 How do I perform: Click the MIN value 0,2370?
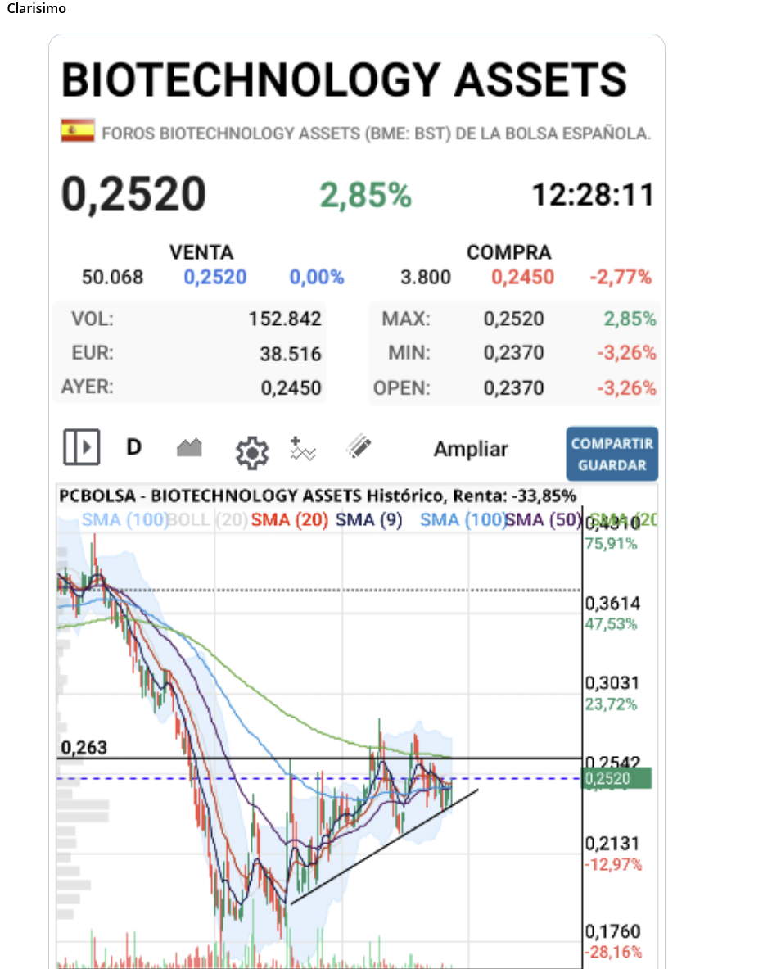[x=513, y=353]
